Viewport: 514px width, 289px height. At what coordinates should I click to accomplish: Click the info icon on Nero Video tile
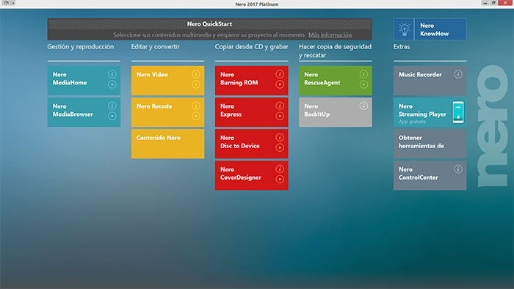click(x=196, y=74)
